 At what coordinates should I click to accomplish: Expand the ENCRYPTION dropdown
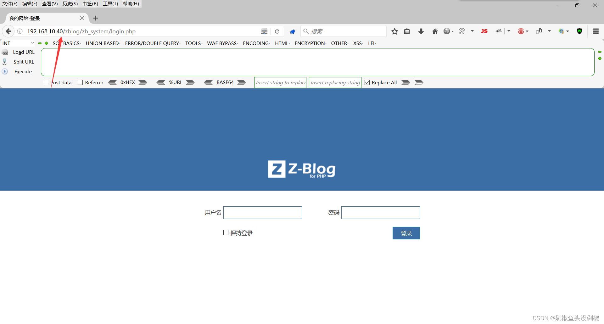pyautogui.click(x=310, y=43)
